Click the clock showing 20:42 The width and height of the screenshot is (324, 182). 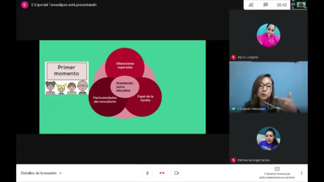click(x=281, y=5)
